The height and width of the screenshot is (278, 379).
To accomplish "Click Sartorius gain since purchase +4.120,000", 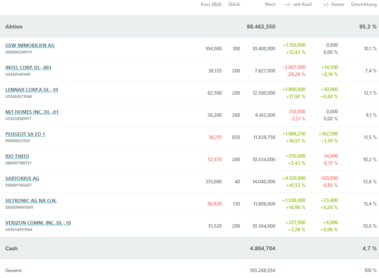I will tap(294, 178).
